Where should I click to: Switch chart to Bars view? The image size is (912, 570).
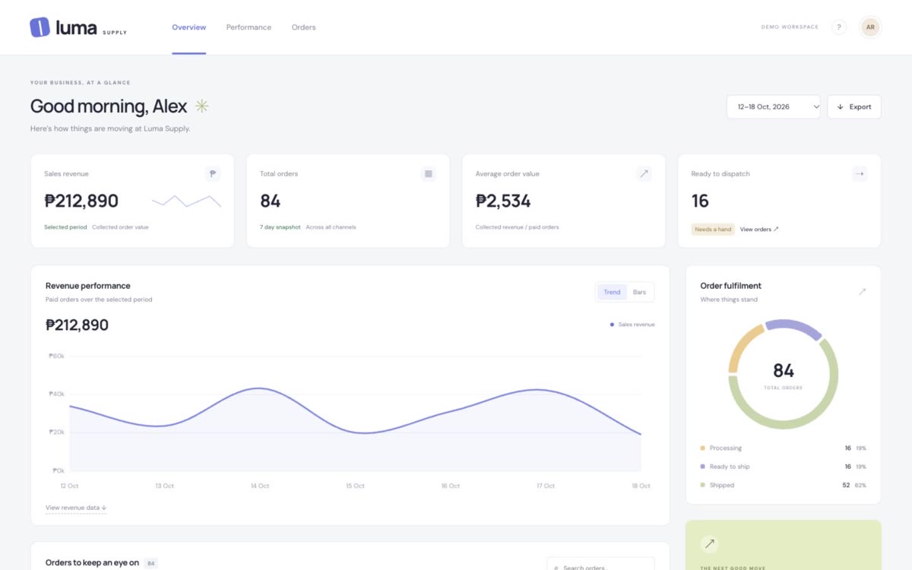point(639,293)
